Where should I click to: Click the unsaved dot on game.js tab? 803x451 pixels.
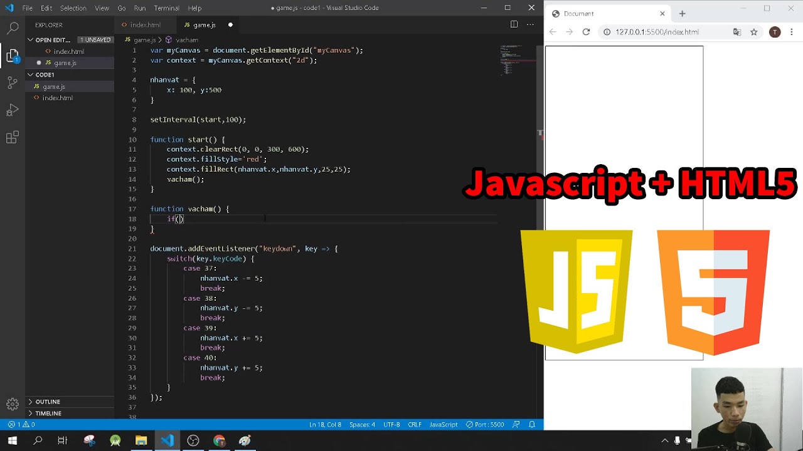230,25
